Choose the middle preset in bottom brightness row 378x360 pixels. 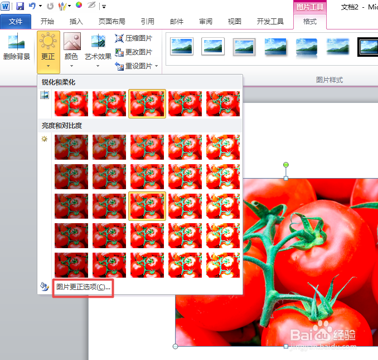point(147,265)
